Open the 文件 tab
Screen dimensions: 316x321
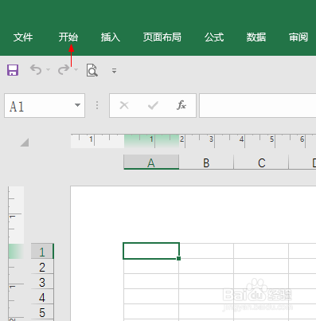tap(23, 37)
